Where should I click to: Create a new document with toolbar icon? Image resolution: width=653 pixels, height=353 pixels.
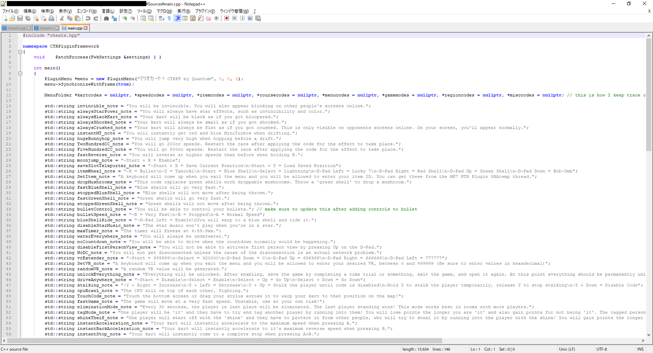point(4,19)
